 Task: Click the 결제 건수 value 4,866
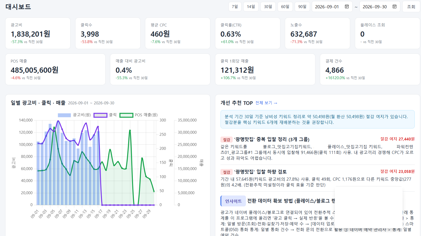(x=335, y=70)
